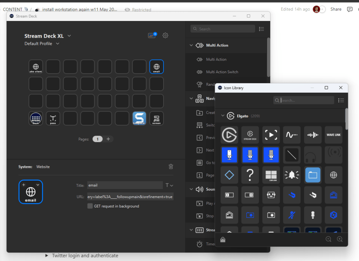This screenshot has width=359, height=261.
Task: Open the icon store bag button
Action: pos(223,239)
